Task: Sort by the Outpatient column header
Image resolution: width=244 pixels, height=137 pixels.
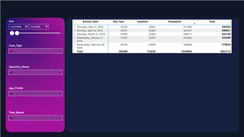Action: pos(175,22)
